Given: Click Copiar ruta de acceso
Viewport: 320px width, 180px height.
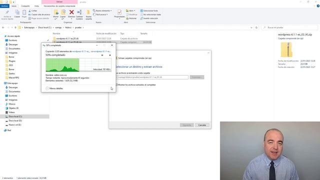Looking at the screenshot, I should (x=39, y=14).
